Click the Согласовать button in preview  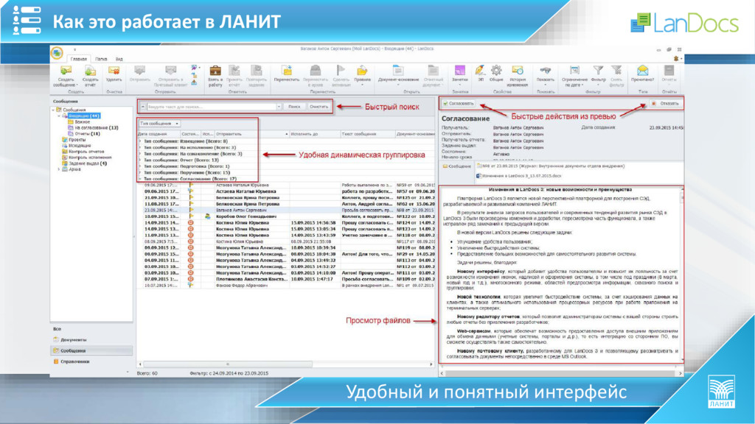459,103
